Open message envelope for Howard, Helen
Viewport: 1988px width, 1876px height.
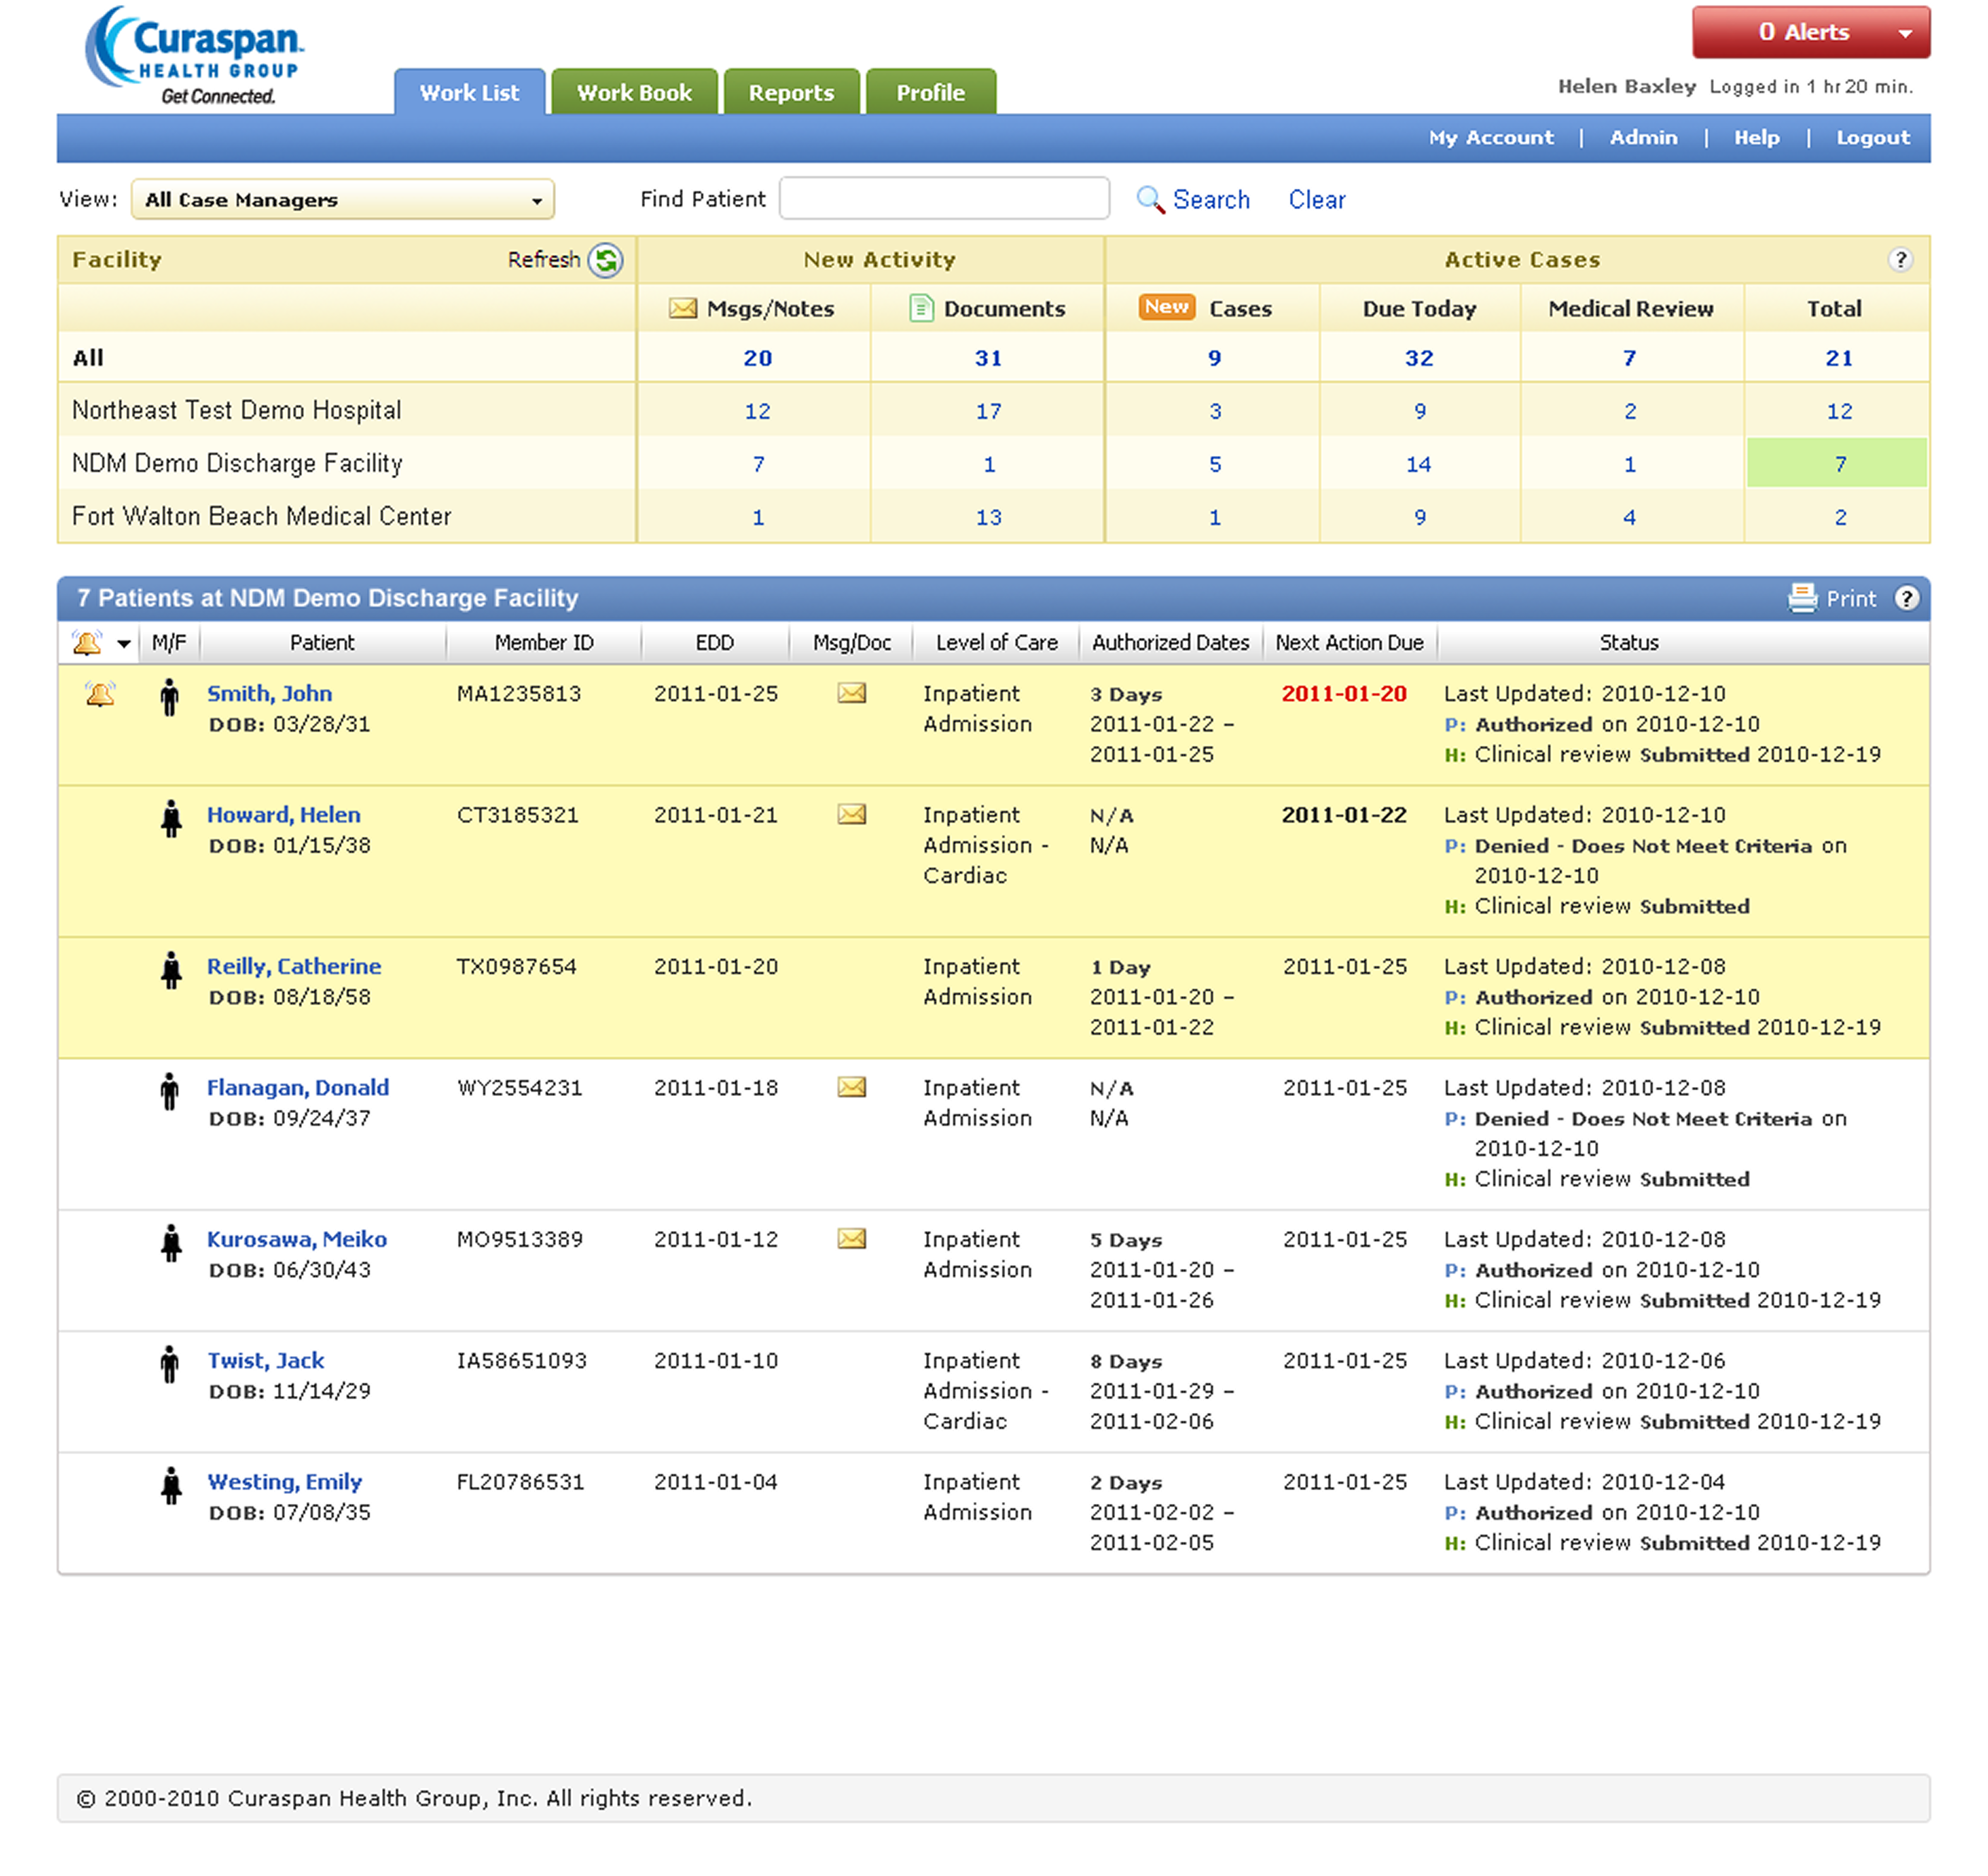point(851,815)
